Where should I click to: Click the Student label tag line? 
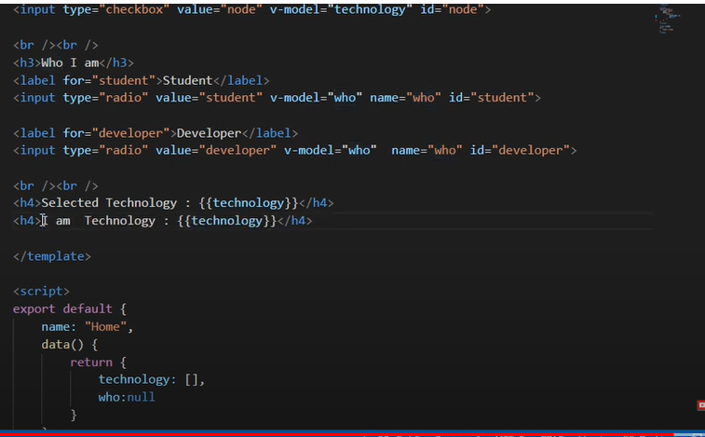click(x=142, y=80)
